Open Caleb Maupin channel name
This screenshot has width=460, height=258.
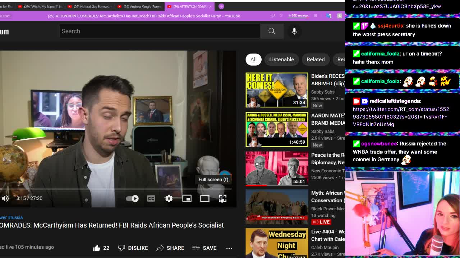tap(325, 248)
